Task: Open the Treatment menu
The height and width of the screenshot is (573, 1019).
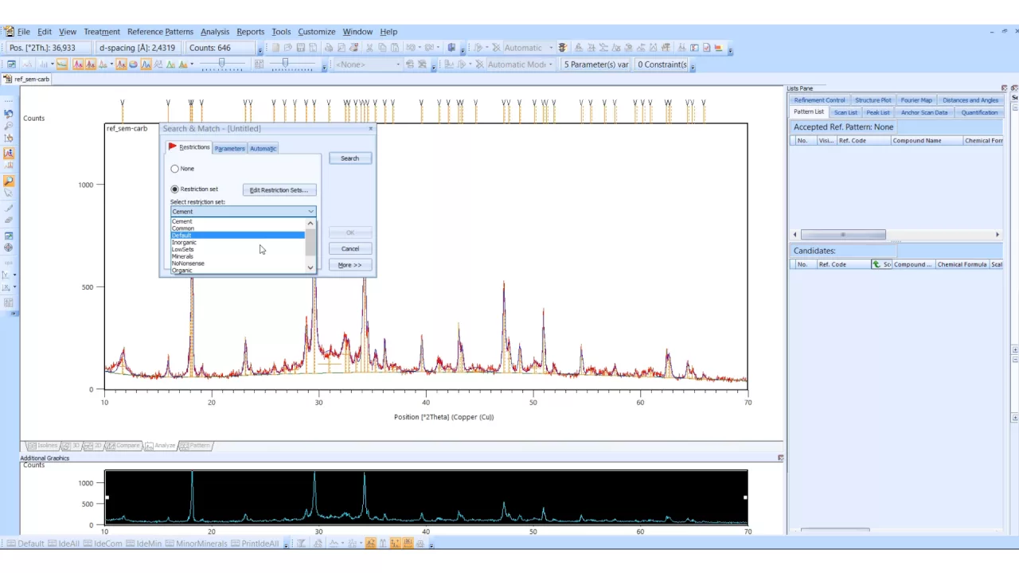Action: [x=102, y=32]
